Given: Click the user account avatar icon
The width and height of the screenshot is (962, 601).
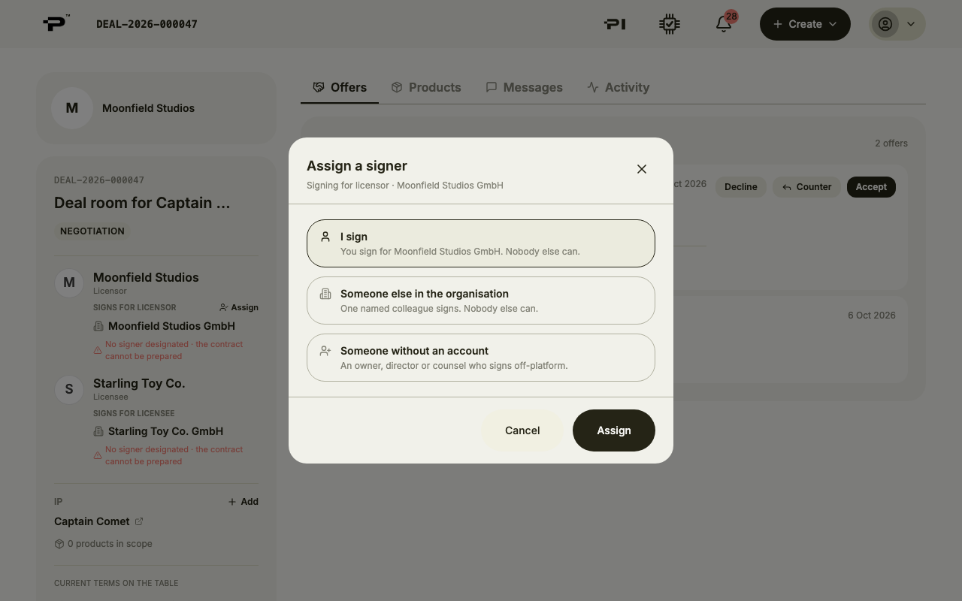Looking at the screenshot, I should click(885, 24).
